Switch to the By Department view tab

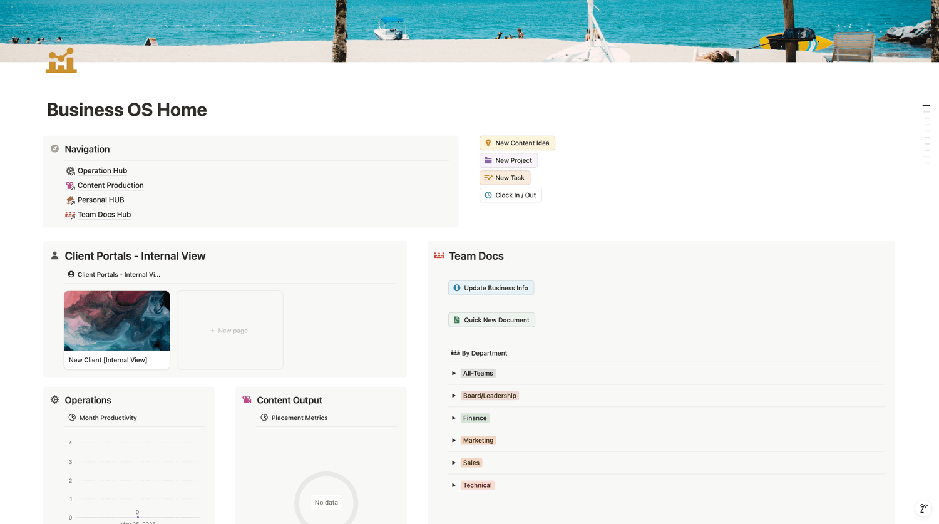click(479, 353)
